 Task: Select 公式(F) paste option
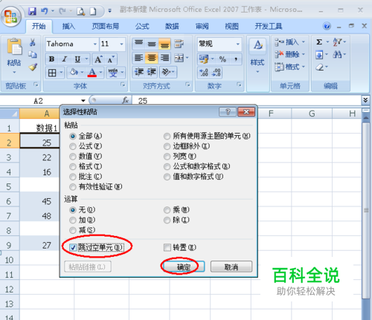(x=86, y=146)
